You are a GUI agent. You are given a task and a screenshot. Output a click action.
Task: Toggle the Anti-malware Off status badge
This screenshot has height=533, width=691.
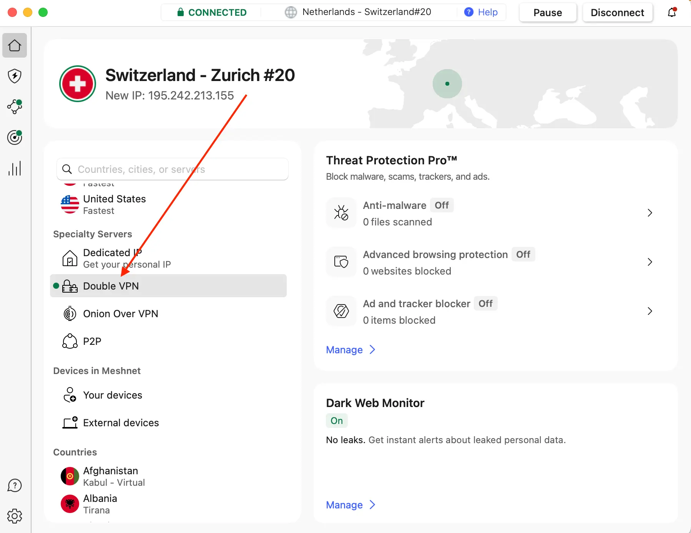point(442,205)
